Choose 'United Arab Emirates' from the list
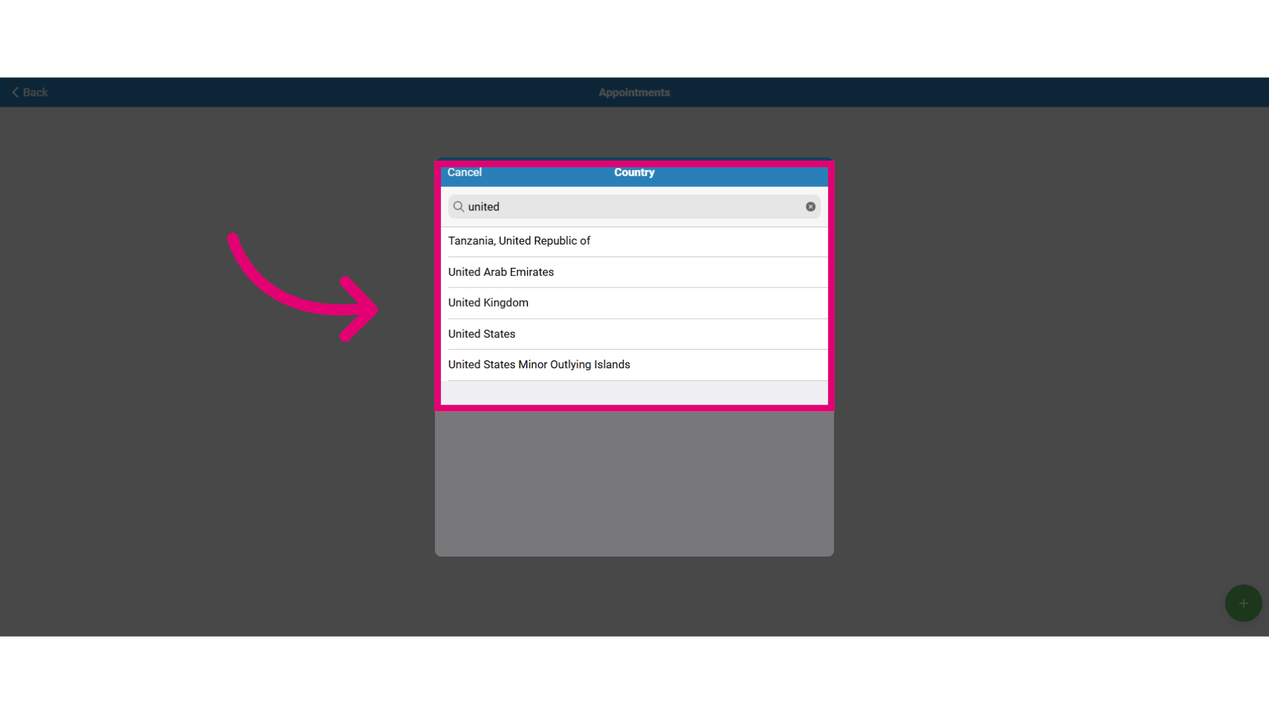 [x=634, y=272]
